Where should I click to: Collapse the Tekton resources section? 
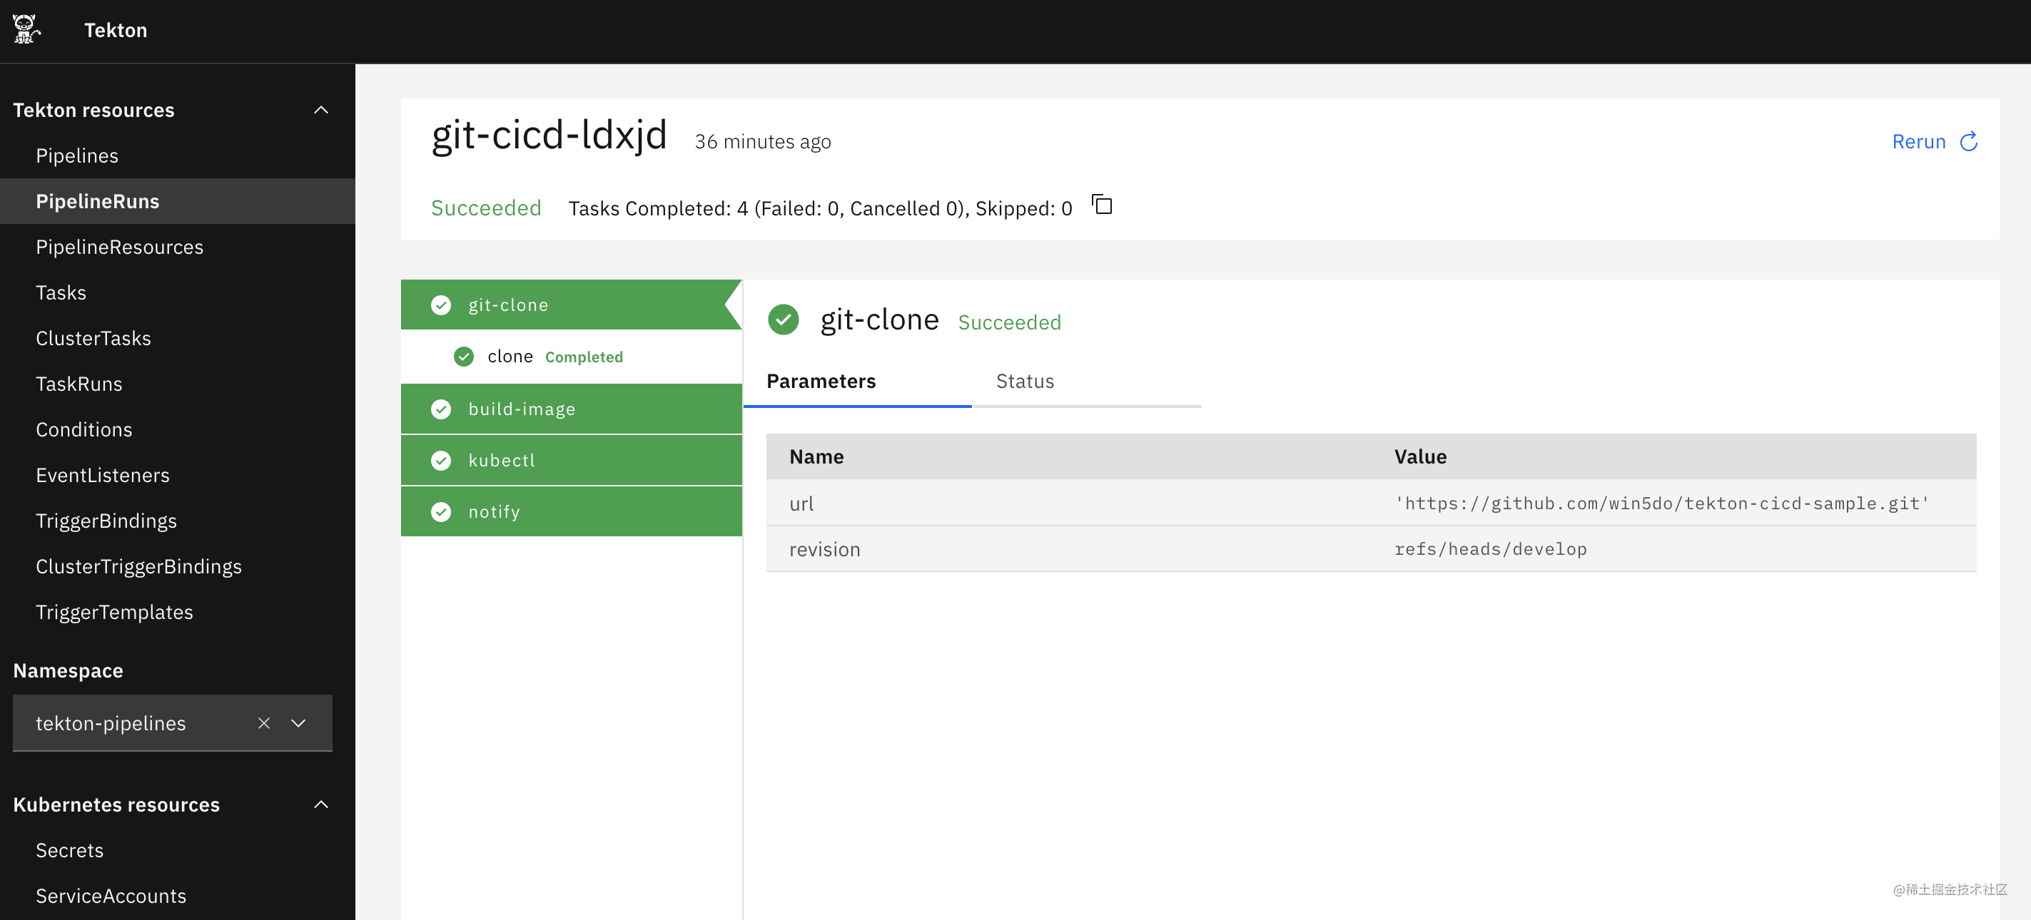tap(321, 111)
